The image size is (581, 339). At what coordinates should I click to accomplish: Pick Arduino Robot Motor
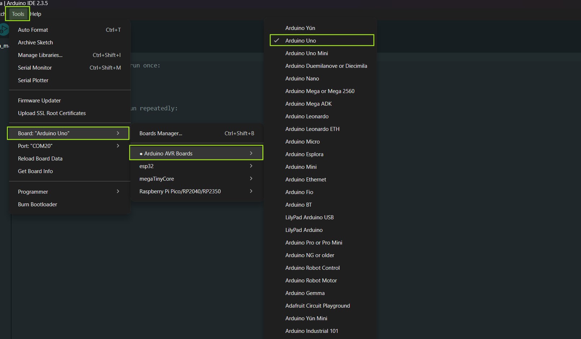[x=320, y=281]
